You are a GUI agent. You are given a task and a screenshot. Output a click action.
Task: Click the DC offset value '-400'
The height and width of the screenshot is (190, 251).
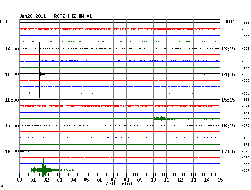click(x=245, y=68)
